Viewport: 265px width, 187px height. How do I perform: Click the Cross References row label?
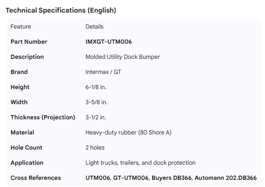[35, 178]
